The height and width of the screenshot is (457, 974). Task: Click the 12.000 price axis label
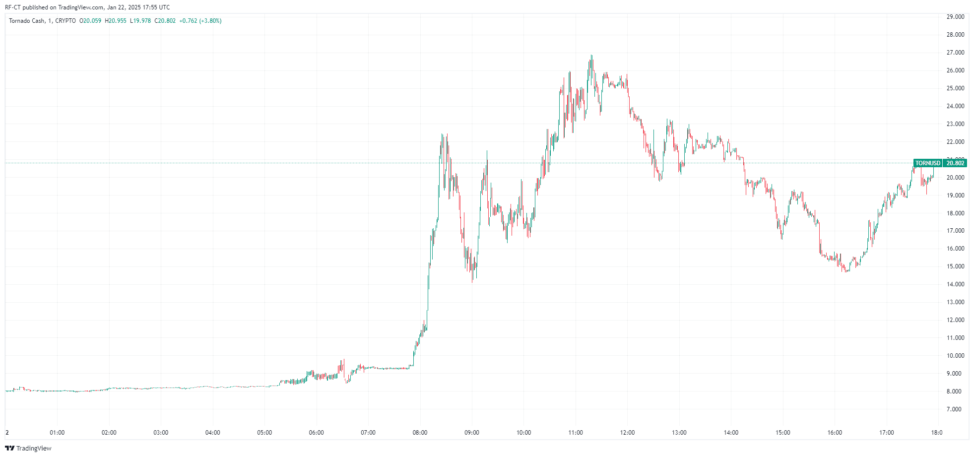955,320
